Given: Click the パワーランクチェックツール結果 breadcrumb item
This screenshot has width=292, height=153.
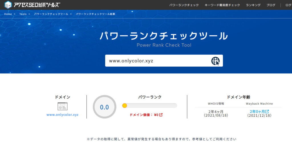Looking at the screenshot, I should click(96, 14).
